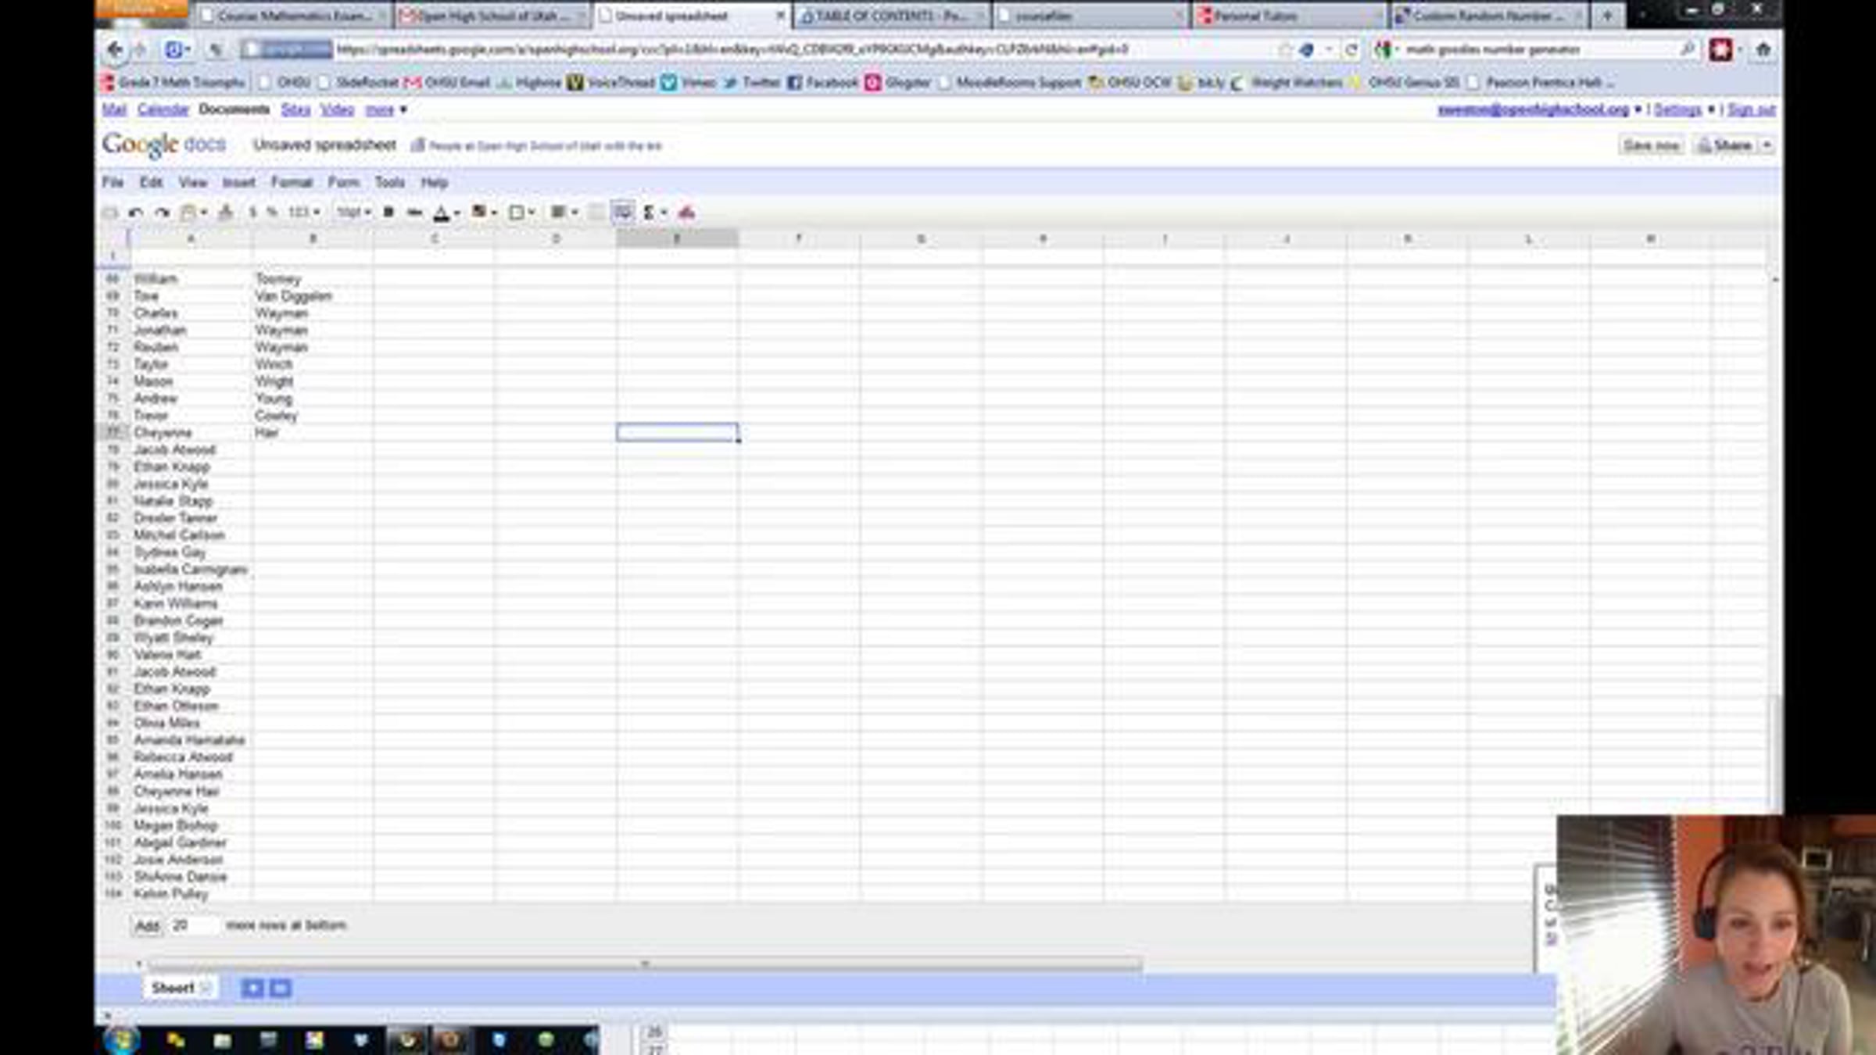
Task: Insert chart using the chart icon
Action: [x=686, y=213]
